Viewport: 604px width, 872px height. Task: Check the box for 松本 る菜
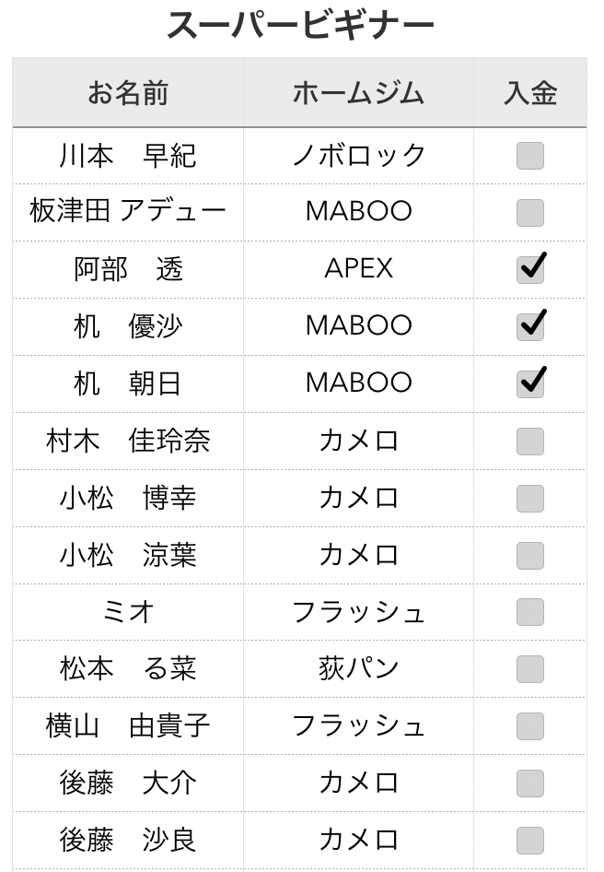[529, 669]
